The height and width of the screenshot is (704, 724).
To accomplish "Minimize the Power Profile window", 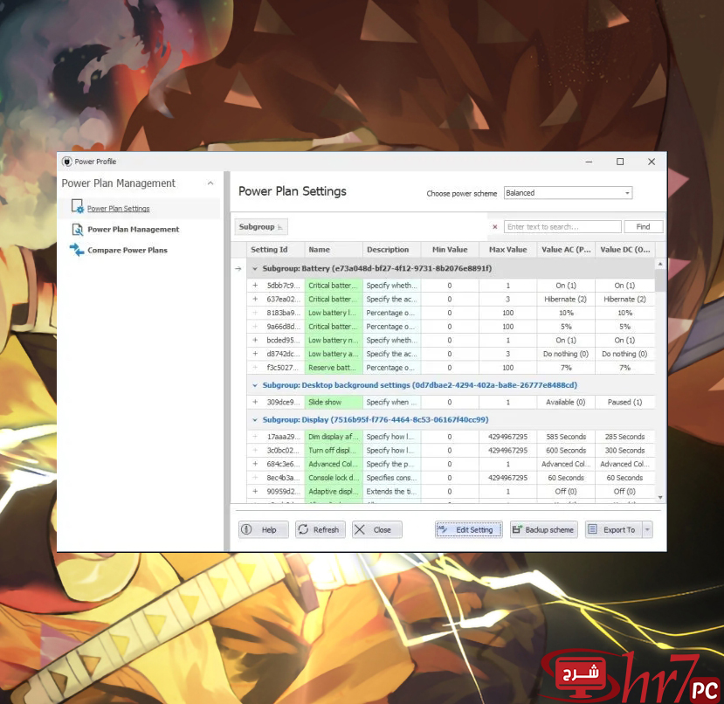I will click(x=589, y=162).
